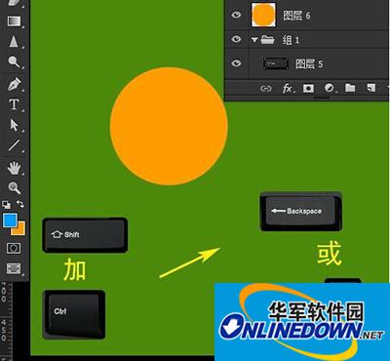
Task: Select the 图层 6 orange circle thumbnail
Action: click(x=263, y=15)
